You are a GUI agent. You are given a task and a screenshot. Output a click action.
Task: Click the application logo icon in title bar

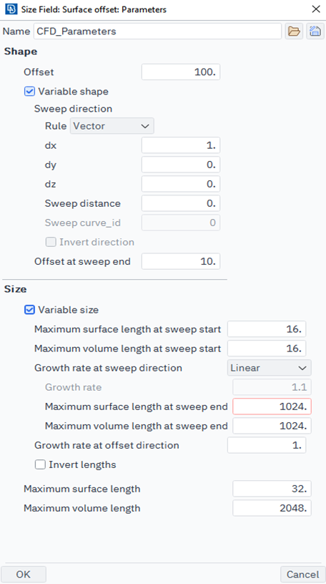click(x=11, y=9)
